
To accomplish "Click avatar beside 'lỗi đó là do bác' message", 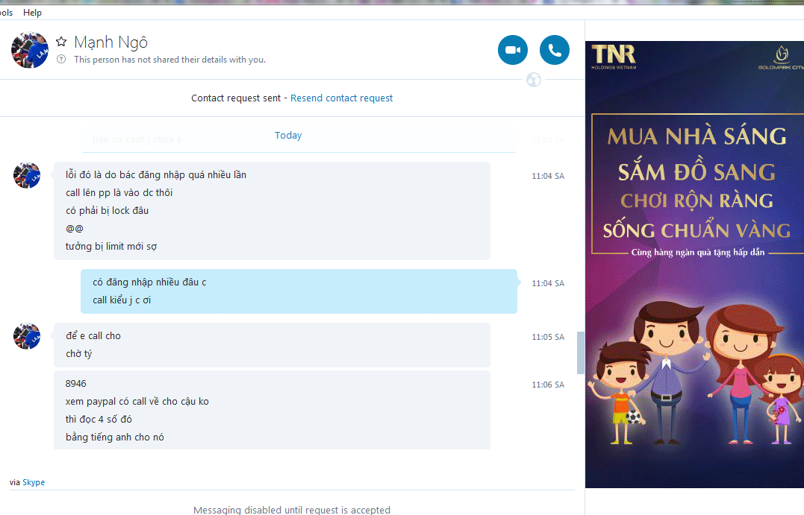I will coord(27,176).
